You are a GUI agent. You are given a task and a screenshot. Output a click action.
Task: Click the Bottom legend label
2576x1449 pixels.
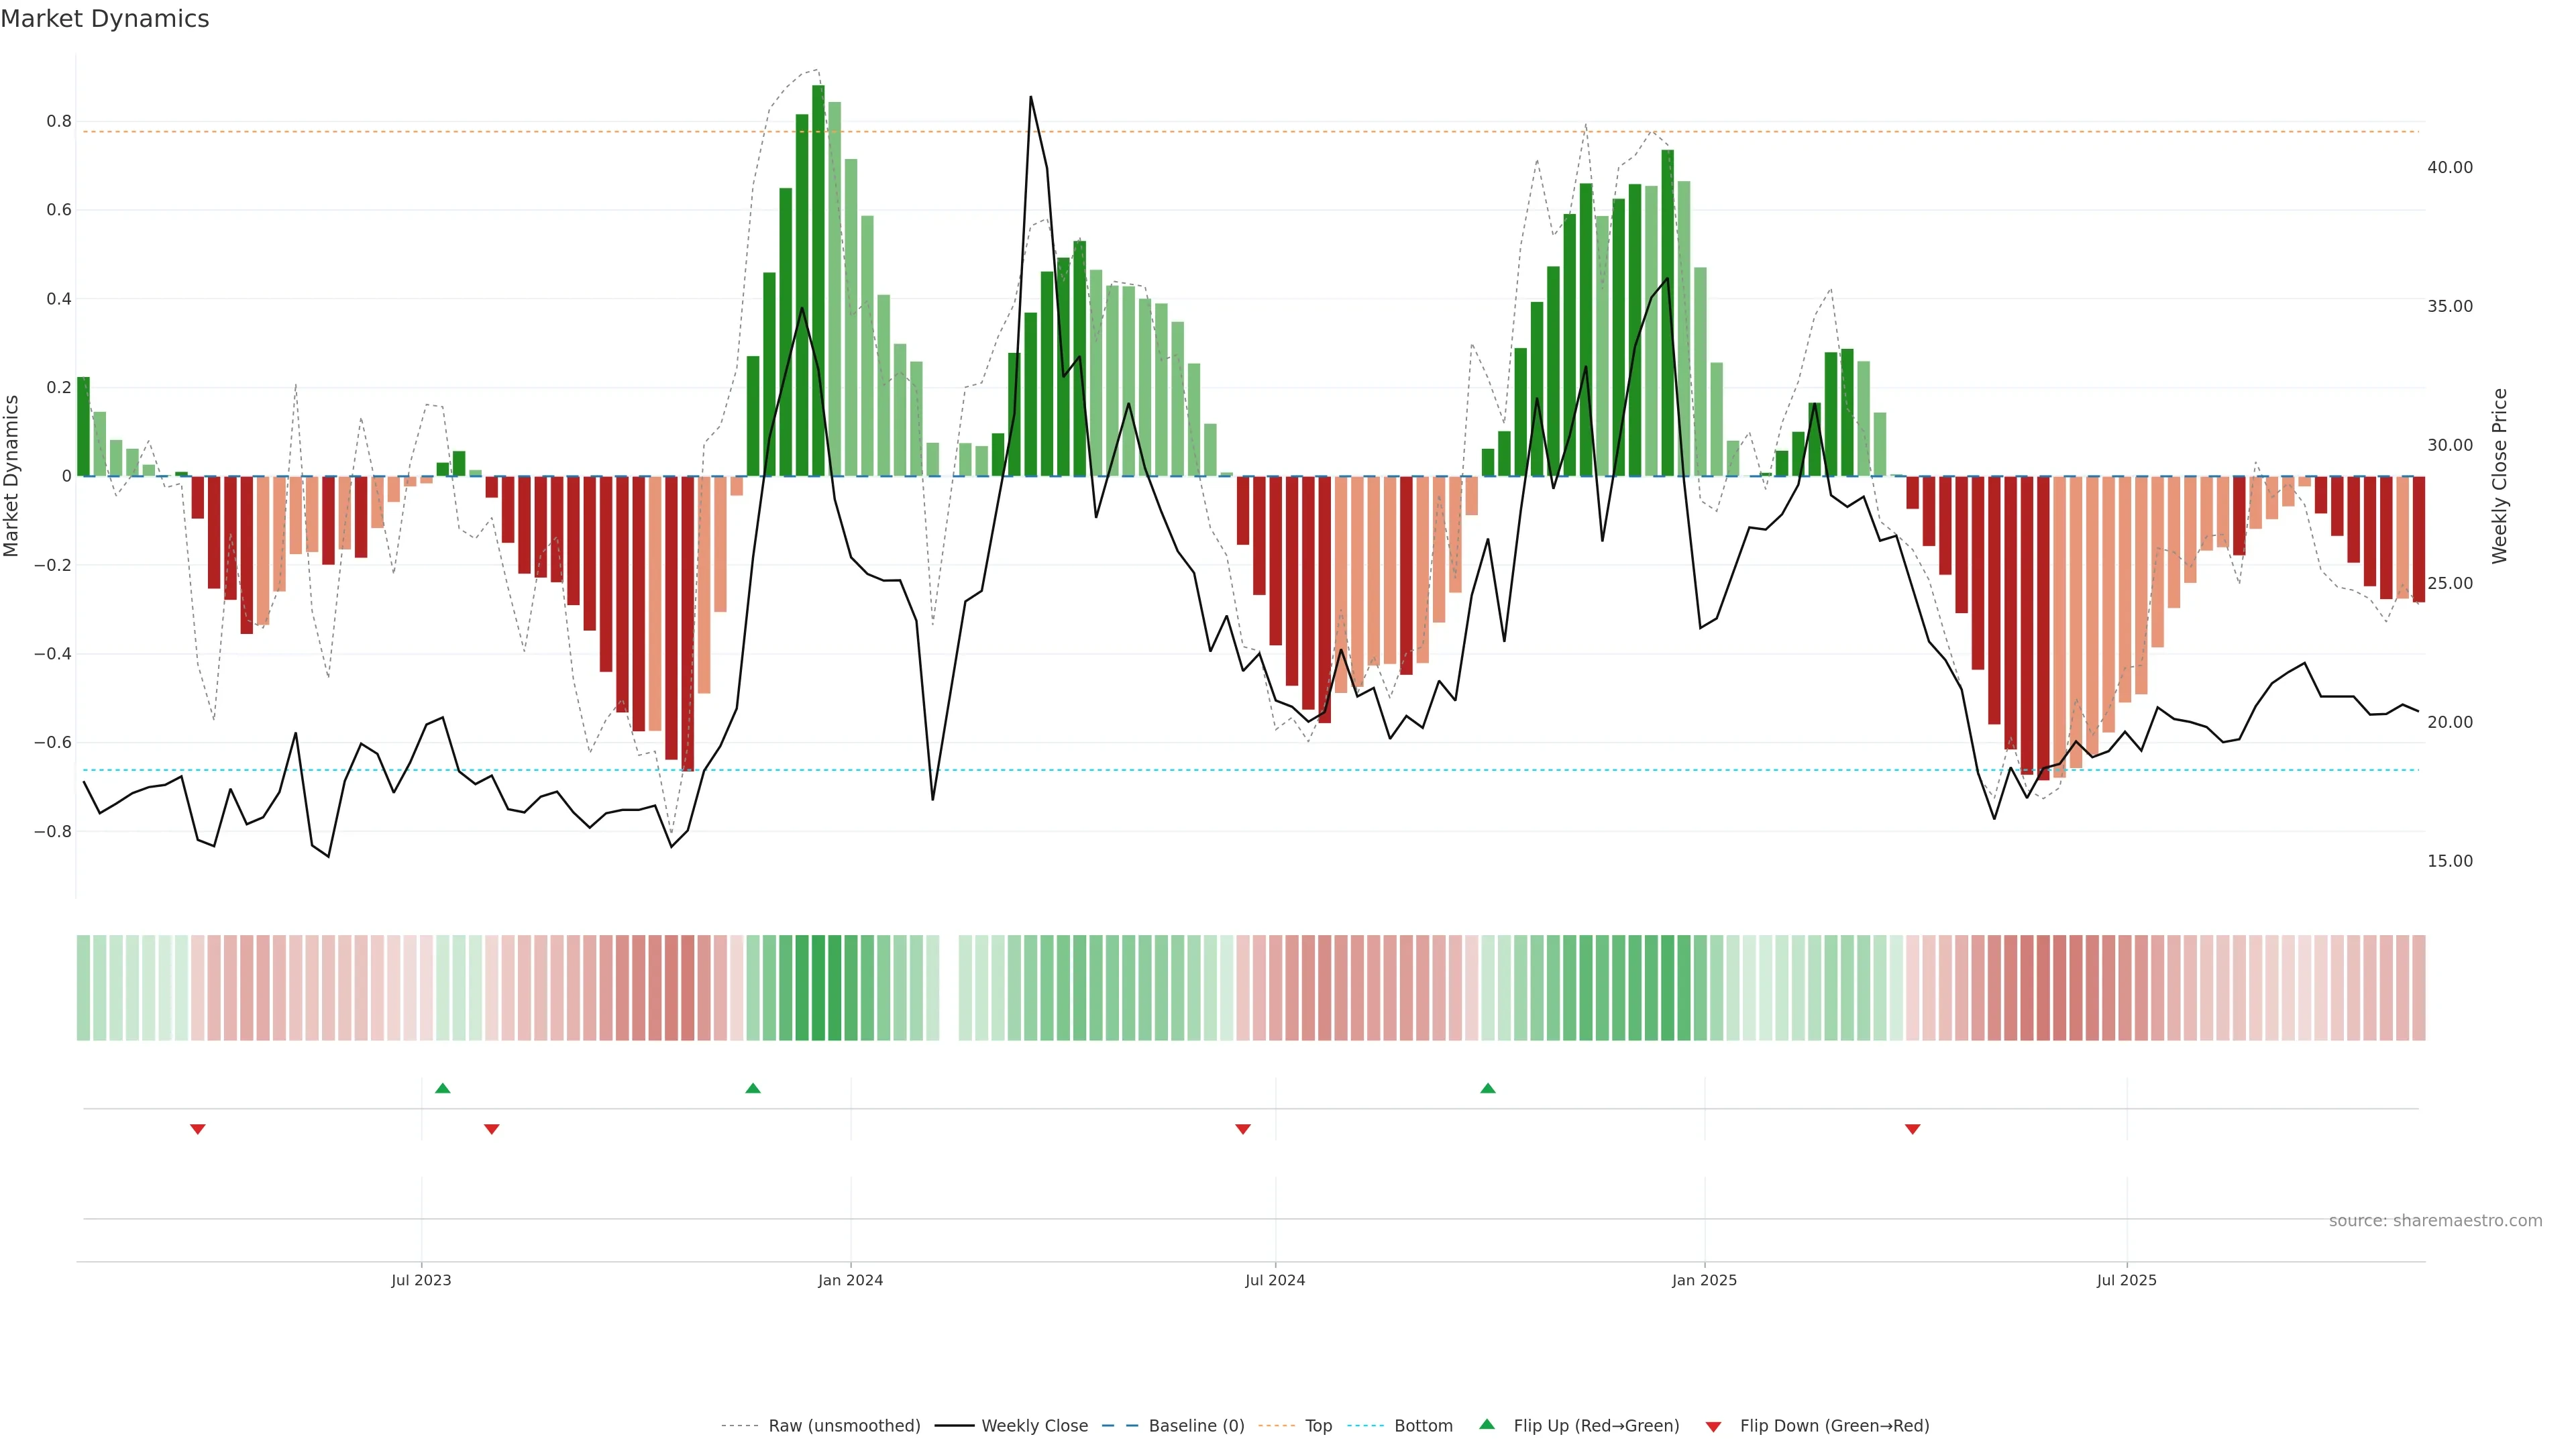click(x=1423, y=1425)
